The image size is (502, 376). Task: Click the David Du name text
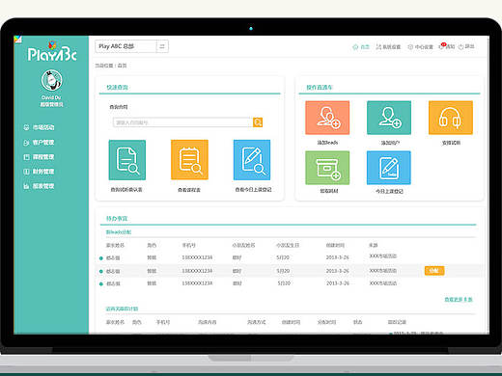pos(51,97)
